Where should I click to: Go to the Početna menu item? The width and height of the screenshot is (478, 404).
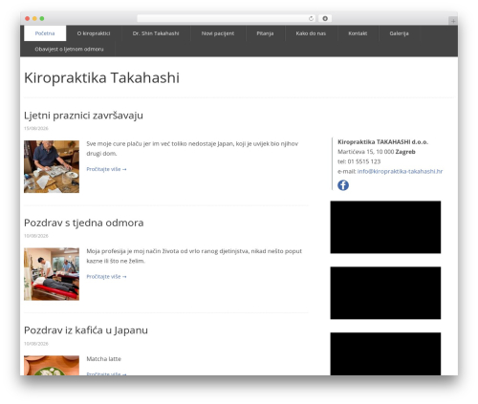pos(45,33)
